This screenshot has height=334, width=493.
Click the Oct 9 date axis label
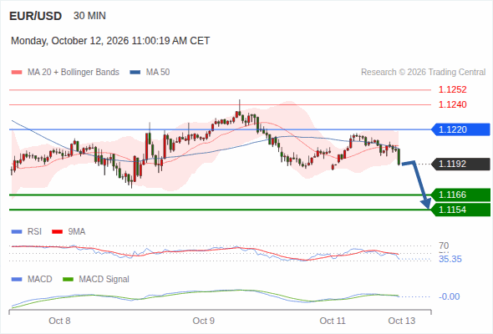point(203,321)
